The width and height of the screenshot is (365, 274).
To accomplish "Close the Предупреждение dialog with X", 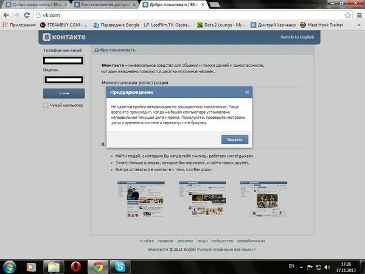I will [247, 93].
